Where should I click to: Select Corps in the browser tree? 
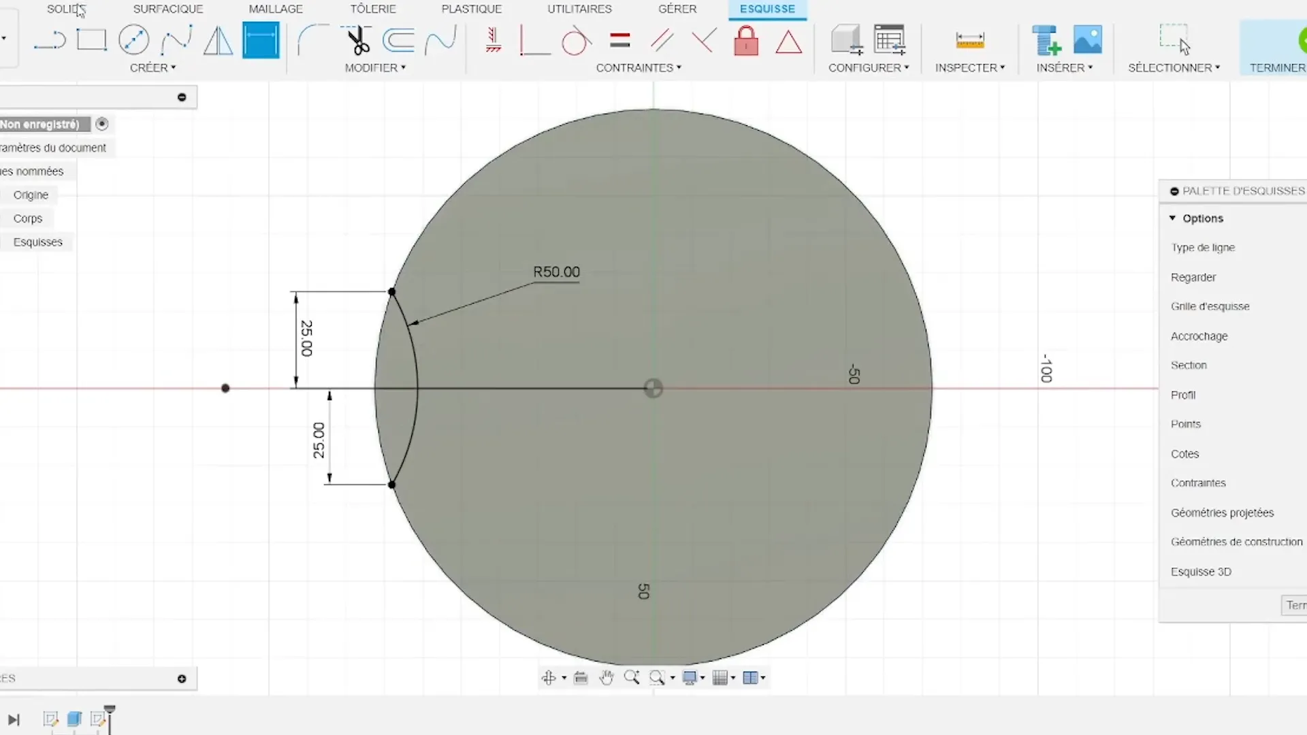pos(28,218)
